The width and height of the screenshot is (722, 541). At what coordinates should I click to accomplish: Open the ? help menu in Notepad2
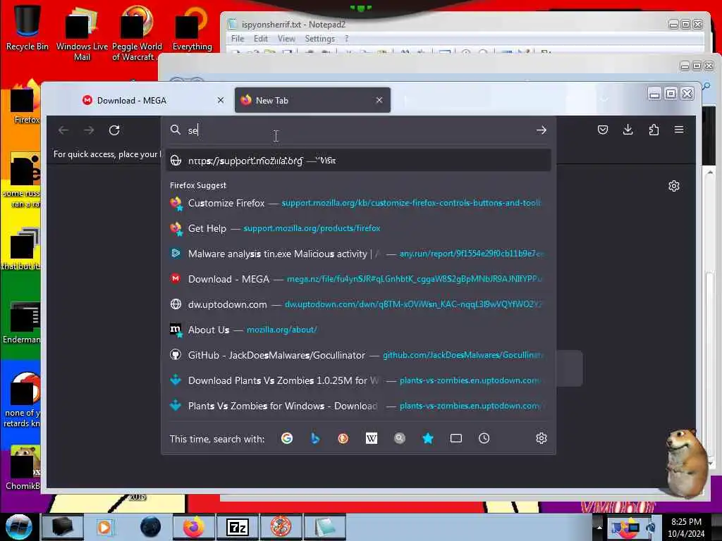click(x=346, y=39)
